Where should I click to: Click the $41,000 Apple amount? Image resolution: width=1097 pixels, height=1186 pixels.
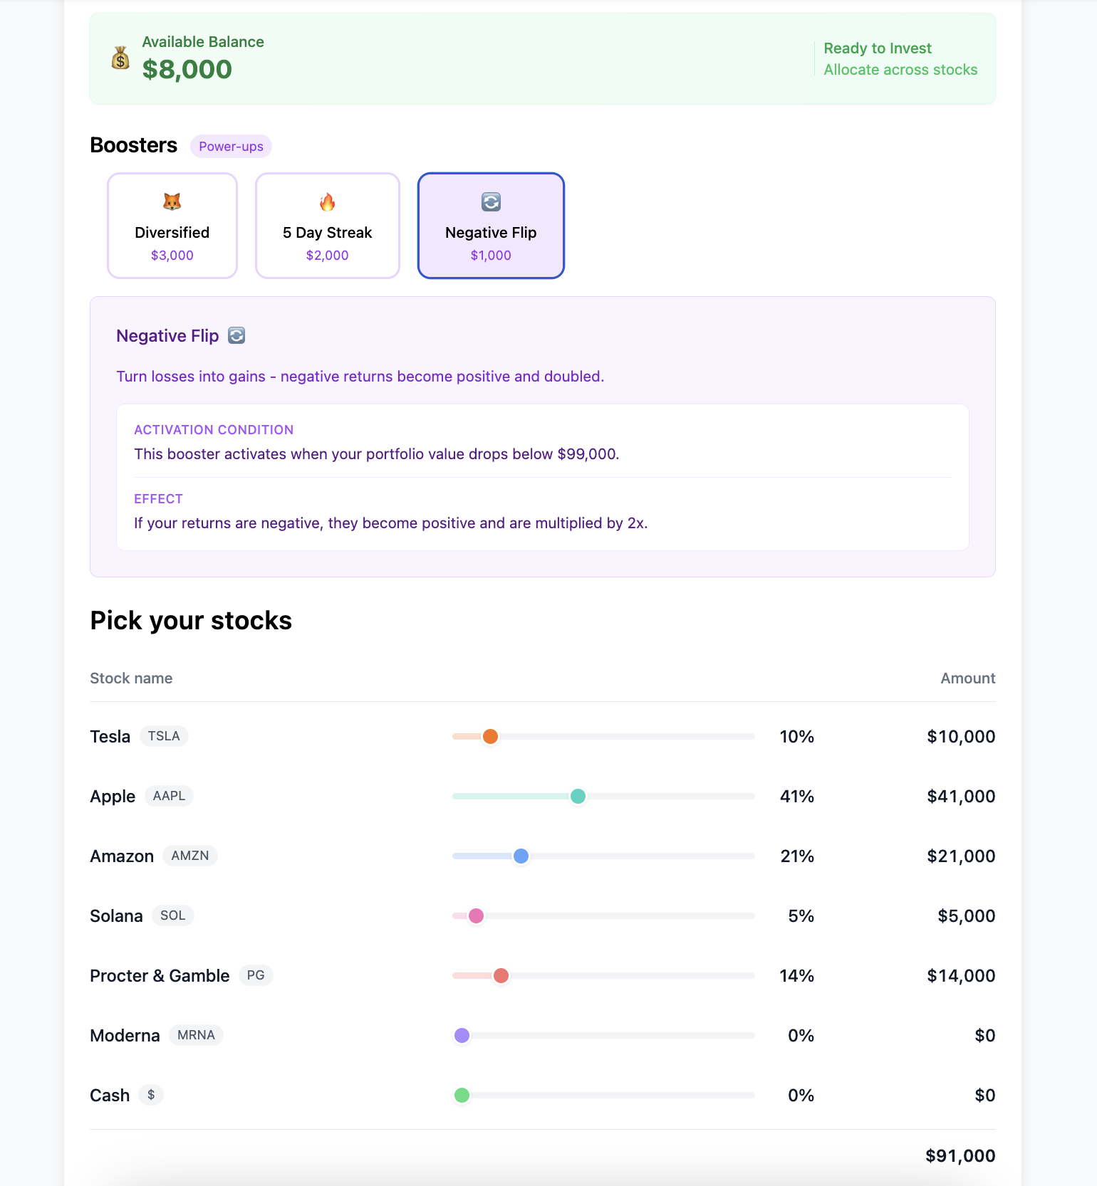[961, 796]
